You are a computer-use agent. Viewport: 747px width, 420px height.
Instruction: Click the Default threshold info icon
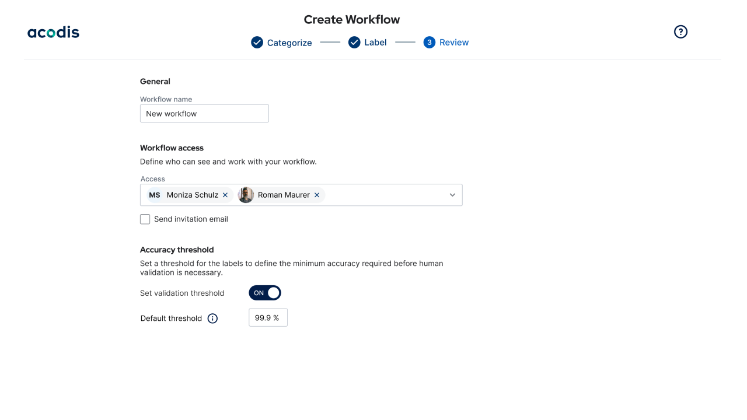click(x=212, y=318)
